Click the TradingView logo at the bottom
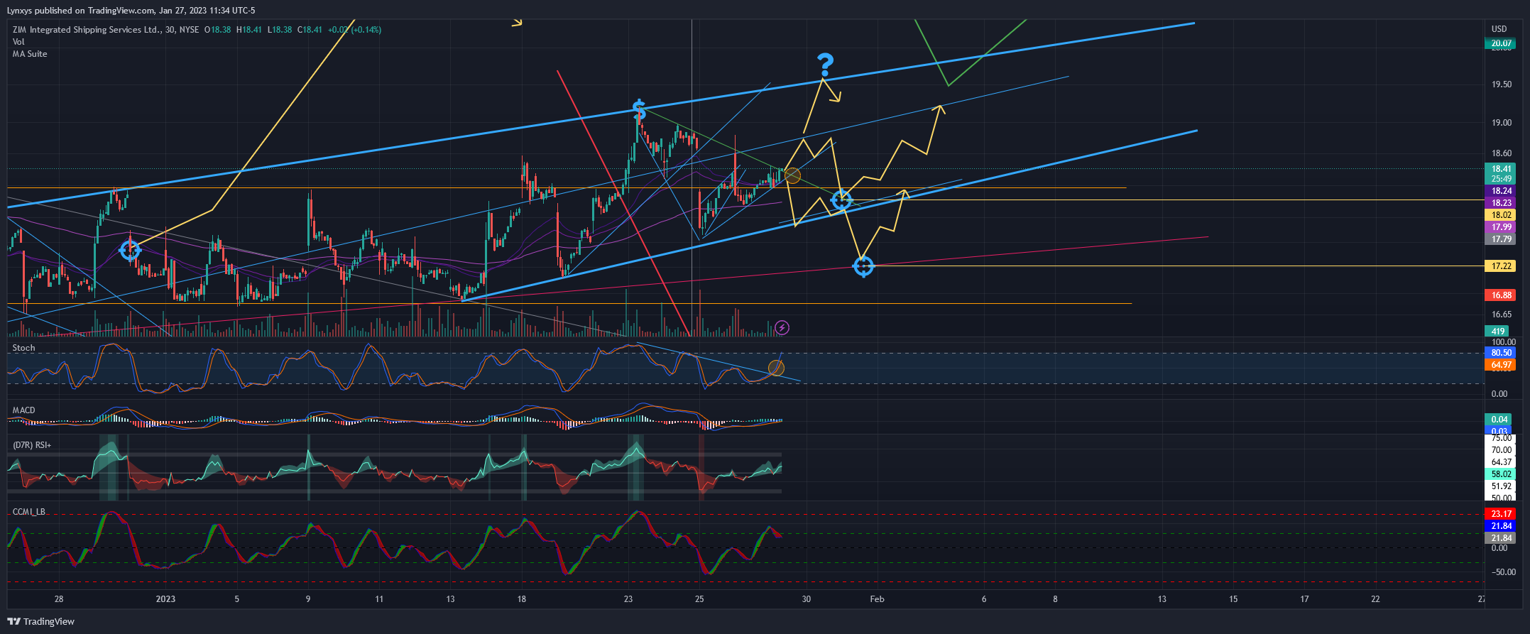This screenshot has height=634, width=1530. click(x=41, y=621)
